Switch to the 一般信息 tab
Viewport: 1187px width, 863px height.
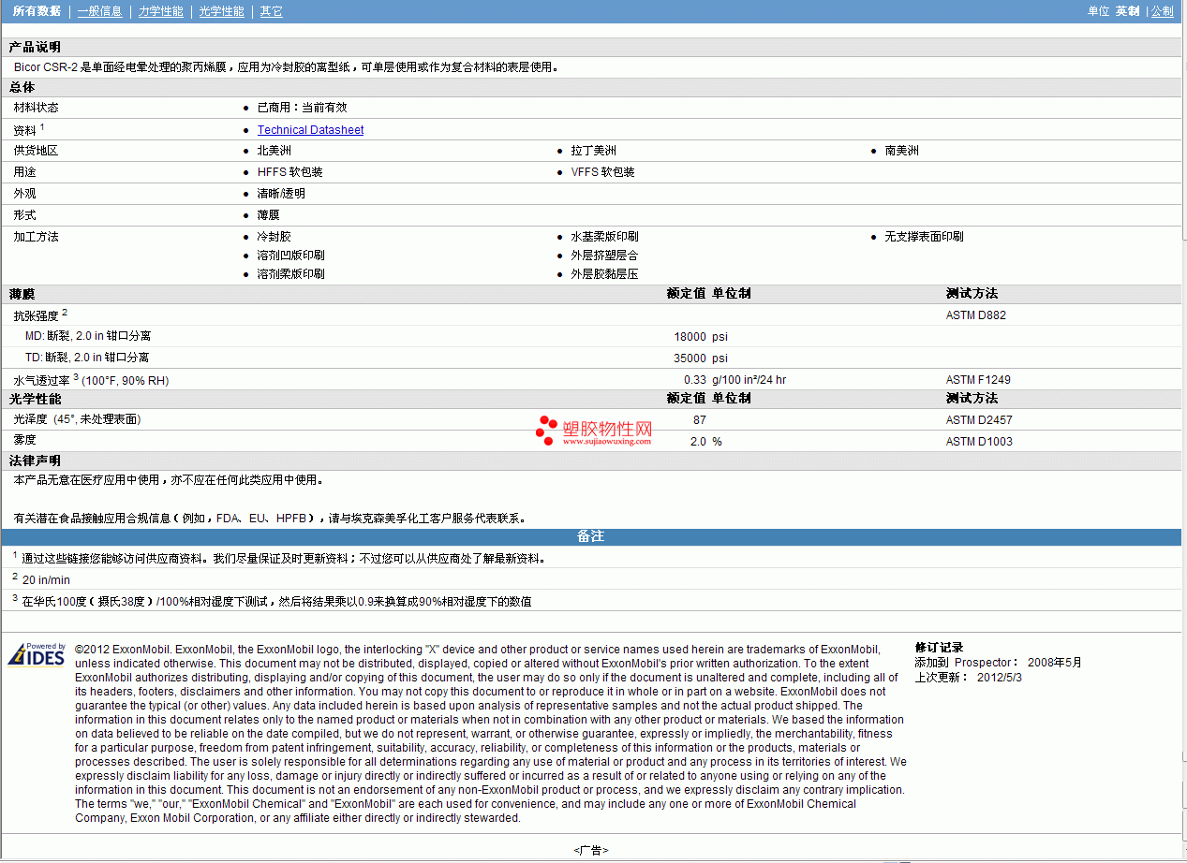[x=100, y=11]
